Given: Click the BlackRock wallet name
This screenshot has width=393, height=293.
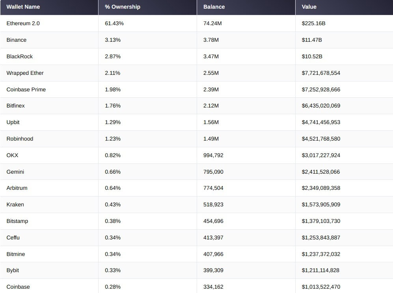Looking at the screenshot, I should coord(20,56).
